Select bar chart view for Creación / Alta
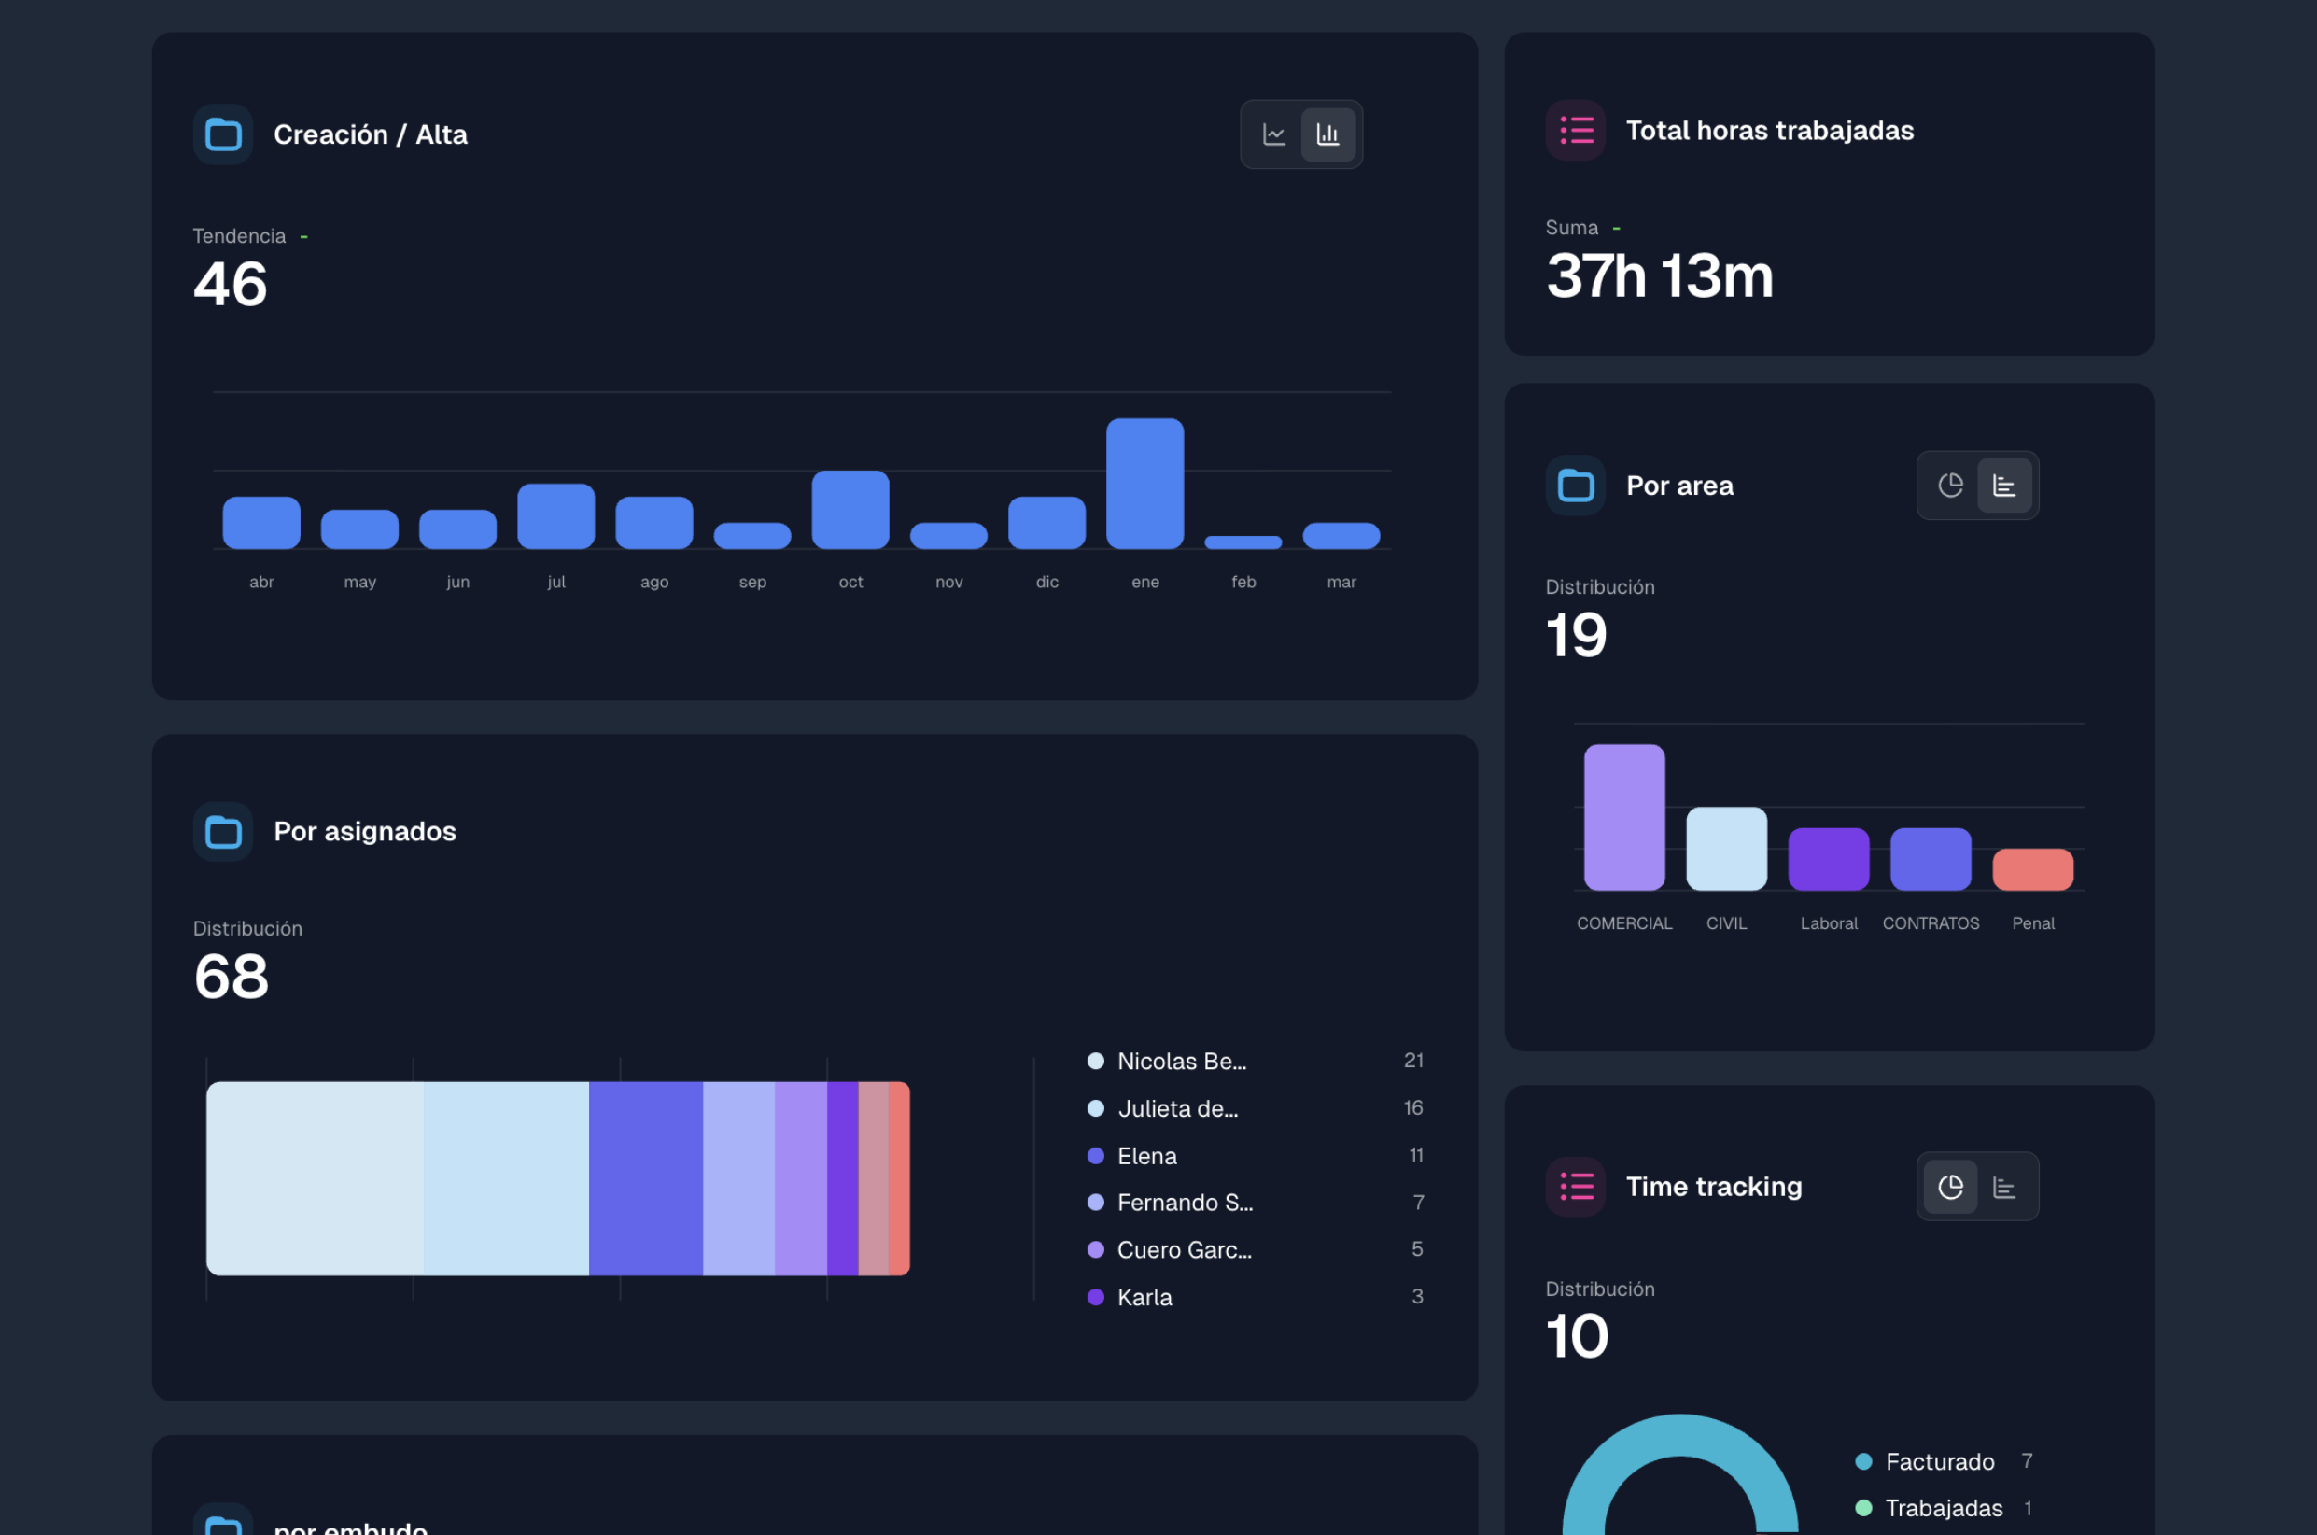The height and width of the screenshot is (1535, 2317). pyautogui.click(x=1327, y=134)
